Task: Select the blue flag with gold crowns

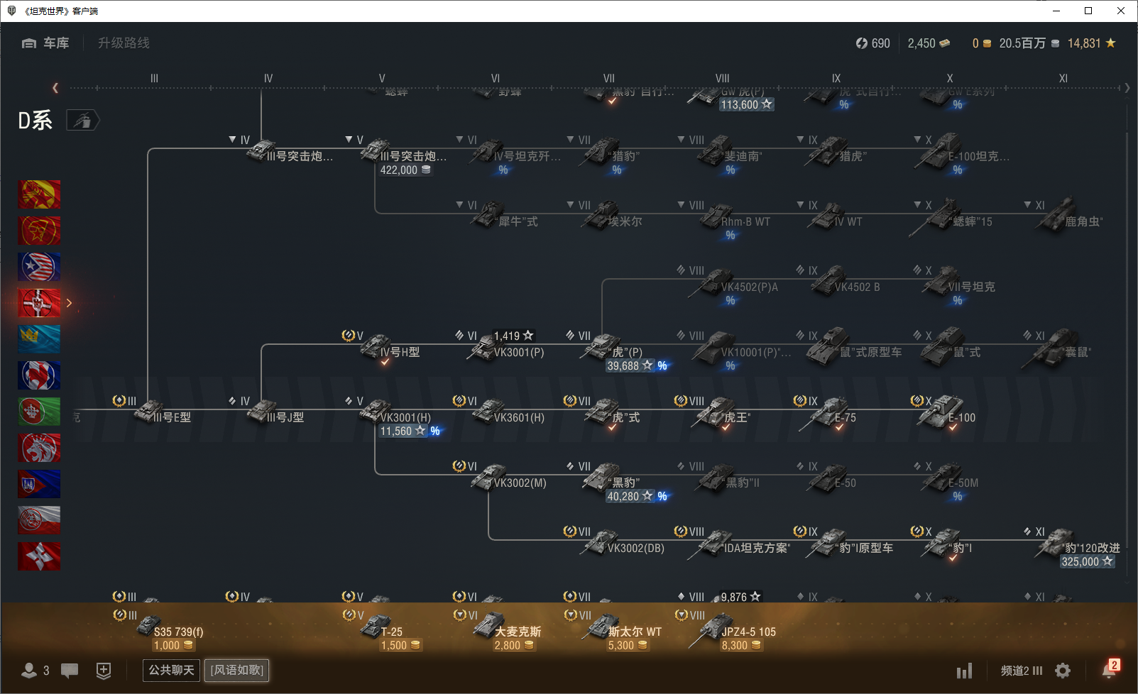Action: click(x=39, y=339)
